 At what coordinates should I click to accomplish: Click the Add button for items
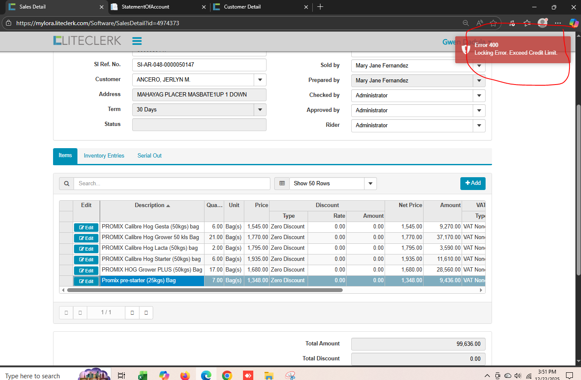coord(473,183)
